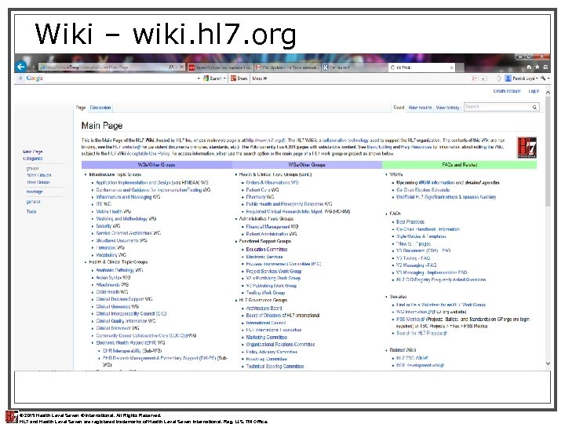Open the browser Tools gear icon
This screenshot has height=424, width=565.
pyautogui.click(x=545, y=67)
